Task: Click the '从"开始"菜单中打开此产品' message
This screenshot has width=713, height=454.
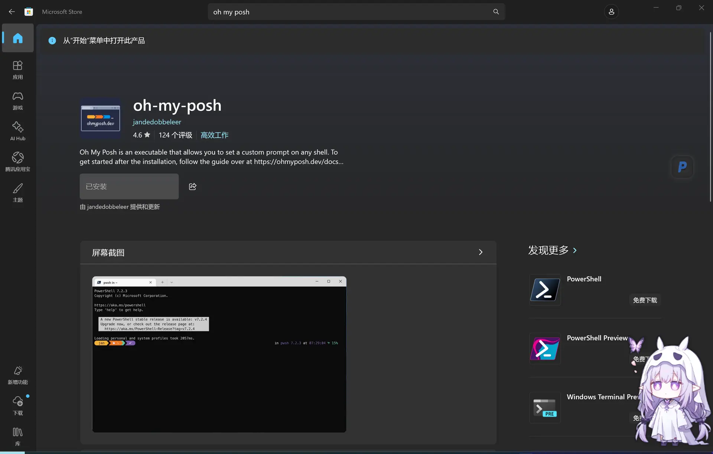Action: [104, 40]
